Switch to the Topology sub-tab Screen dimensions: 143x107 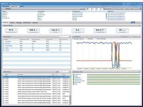(19, 23)
